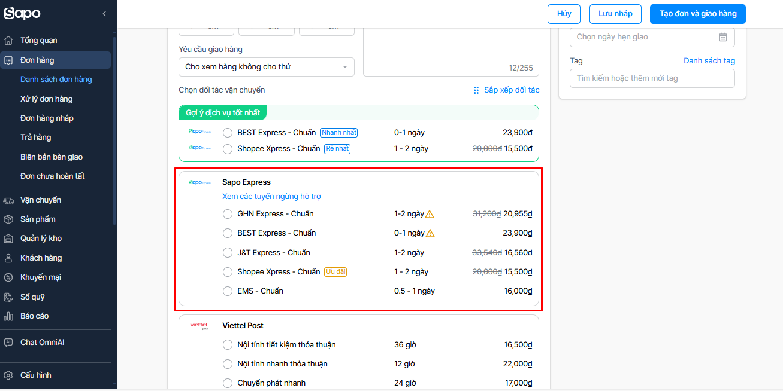
Task: Click the Chọn ngày hẹn giao date field
Action: coord(652,37)
